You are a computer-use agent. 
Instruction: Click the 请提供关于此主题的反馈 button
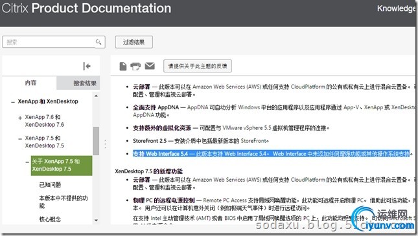[198, 66]
